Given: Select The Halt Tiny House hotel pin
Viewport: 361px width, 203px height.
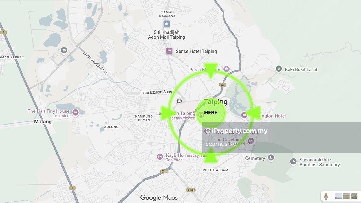Looking at the screenshot, I should (75, 113).
